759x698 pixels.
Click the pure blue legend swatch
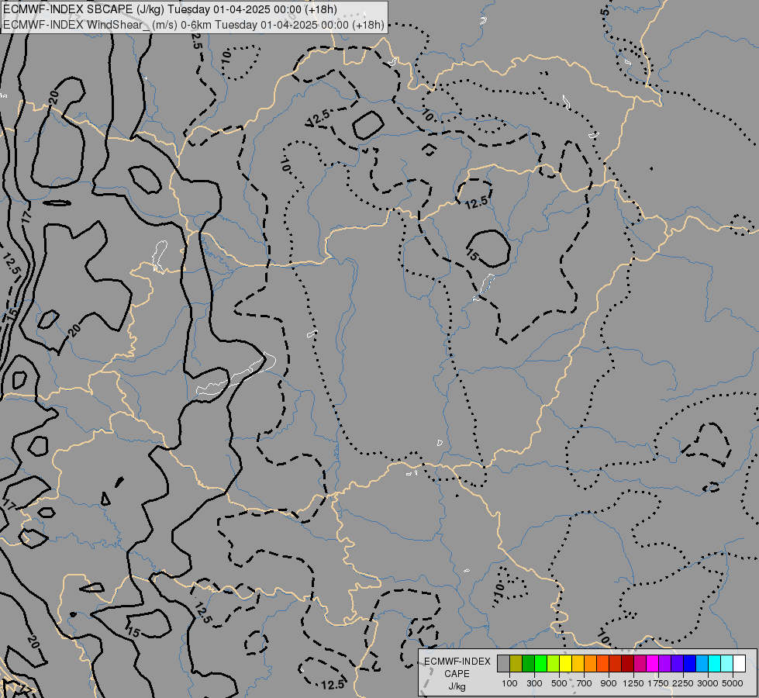pos(690,663)
